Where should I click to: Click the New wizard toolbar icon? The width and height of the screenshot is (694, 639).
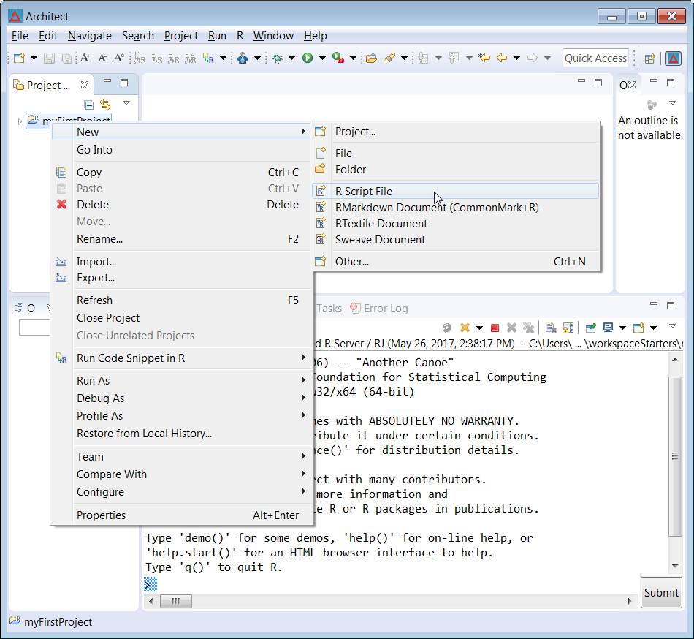click(x=20, y=58)
